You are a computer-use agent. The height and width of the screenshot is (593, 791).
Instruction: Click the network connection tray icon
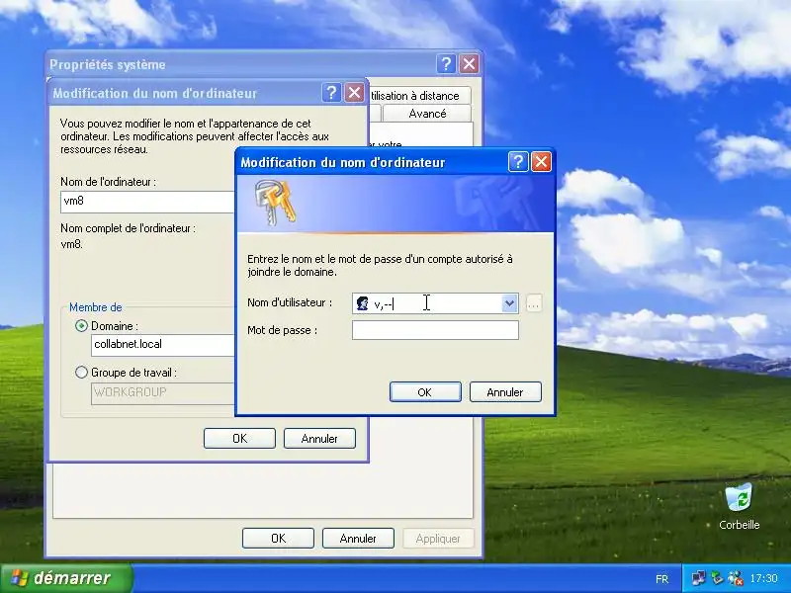699,578
